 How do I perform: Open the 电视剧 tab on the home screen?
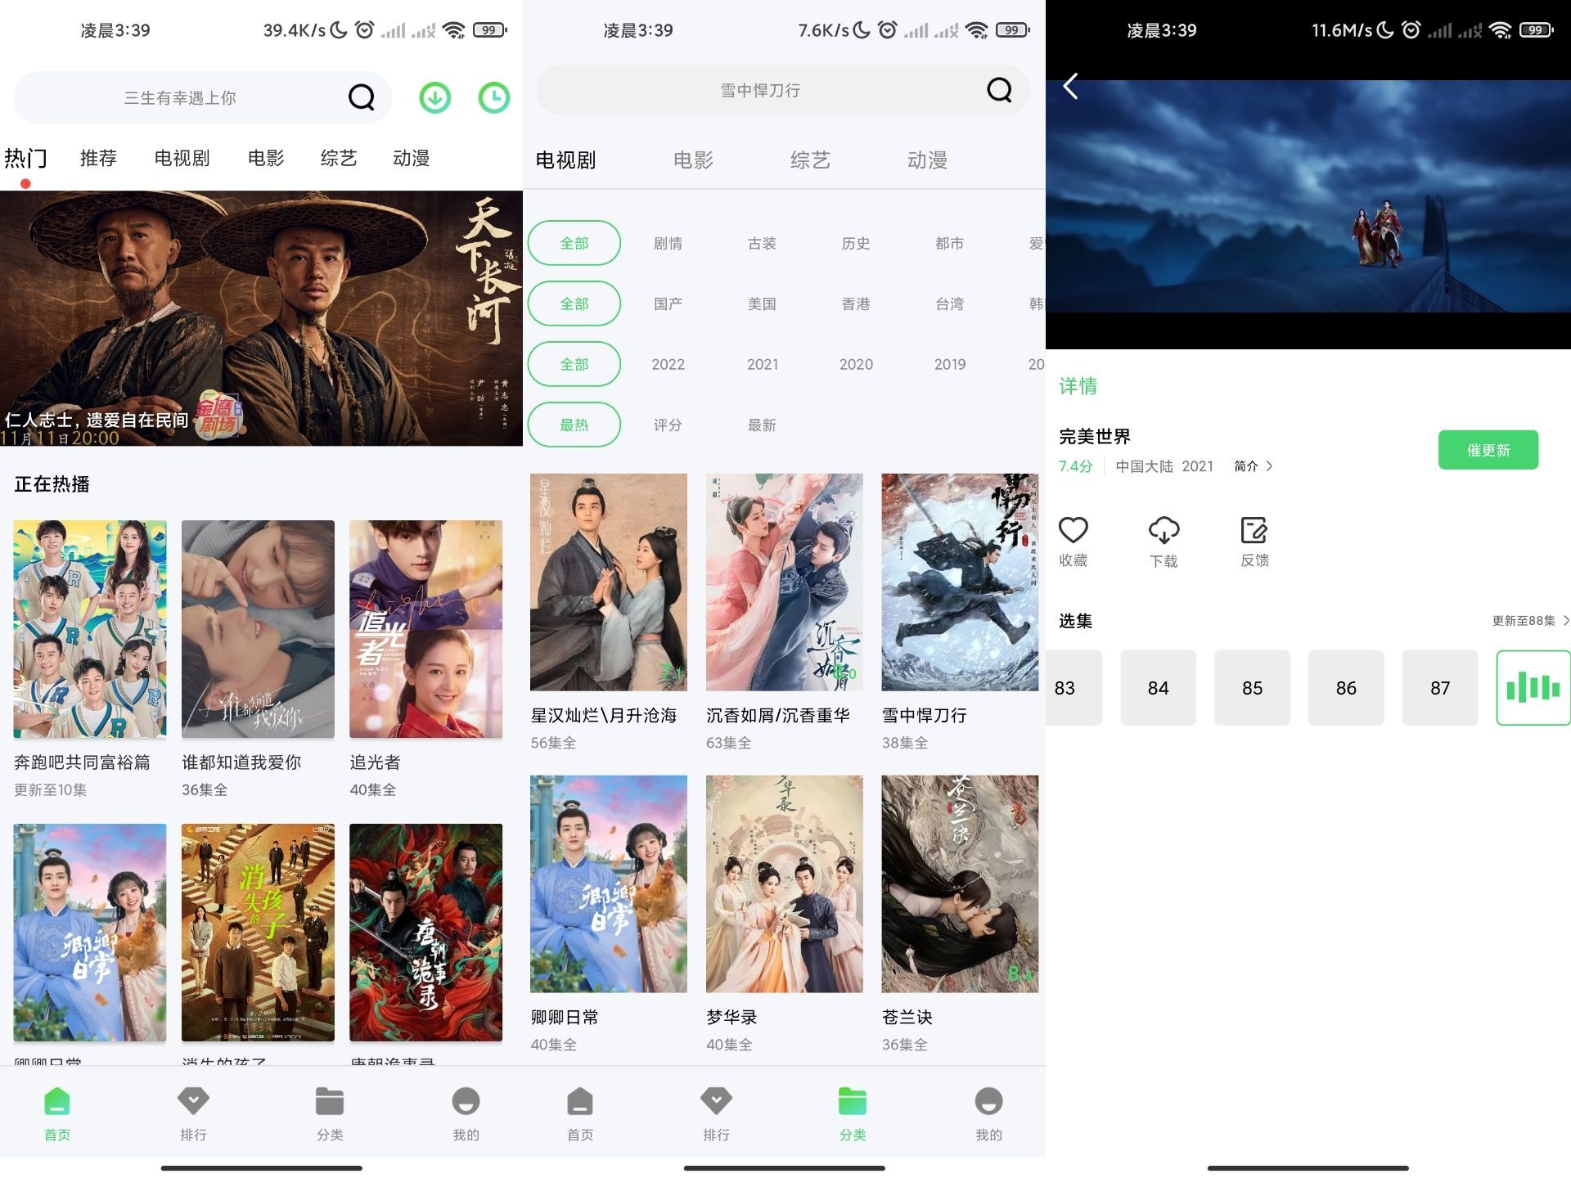point(182,158)
